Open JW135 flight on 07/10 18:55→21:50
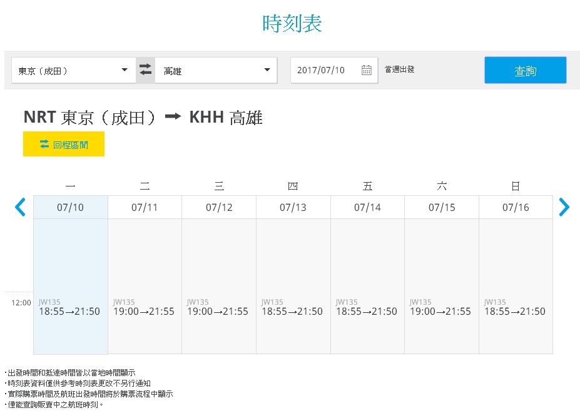 [69, 307]
